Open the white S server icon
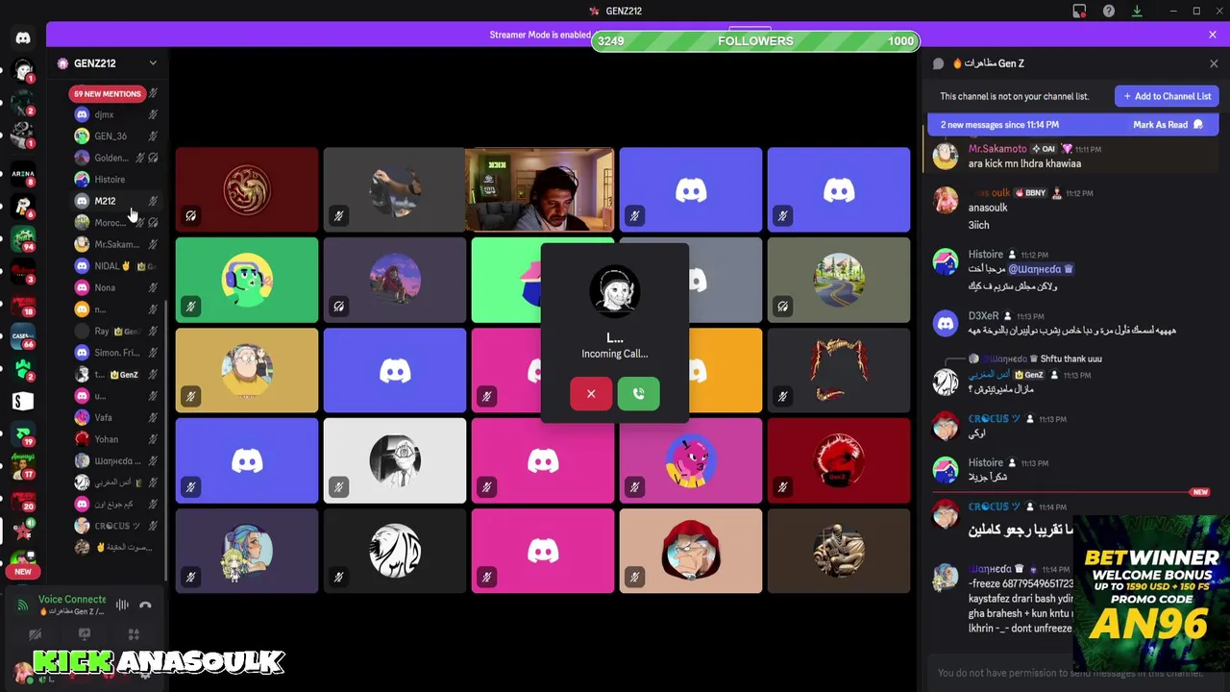 [x=22, y=401]
